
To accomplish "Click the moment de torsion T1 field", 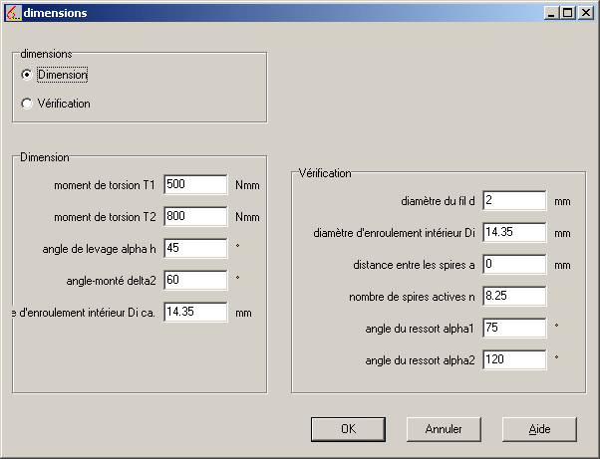I will [x=195, y=184].
